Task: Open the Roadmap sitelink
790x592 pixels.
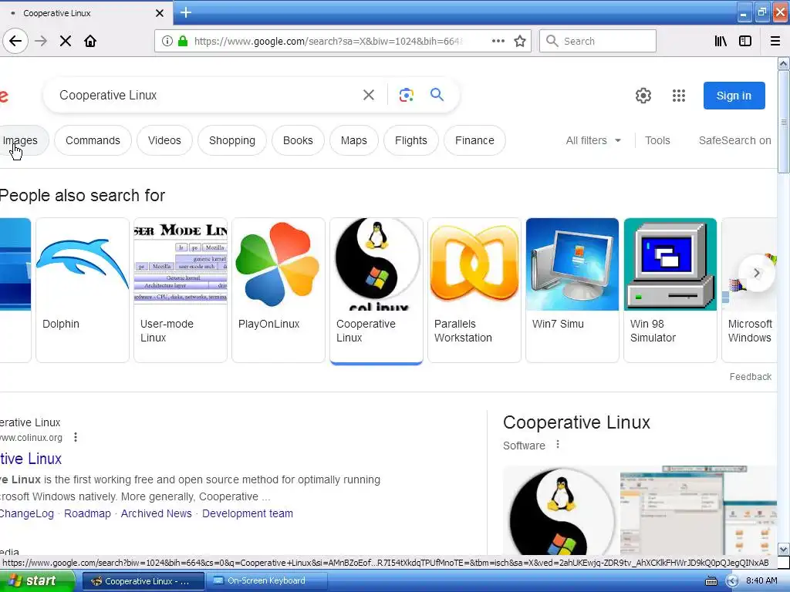Action: coord(87,513)
